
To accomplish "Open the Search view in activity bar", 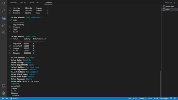I will 3,11.
